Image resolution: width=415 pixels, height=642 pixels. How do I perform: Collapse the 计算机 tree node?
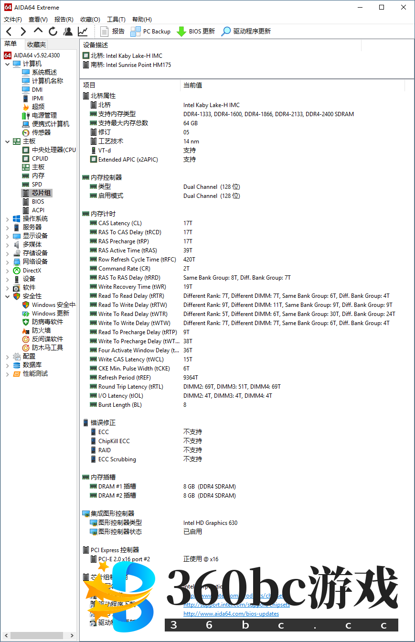[x=7, y=64]
